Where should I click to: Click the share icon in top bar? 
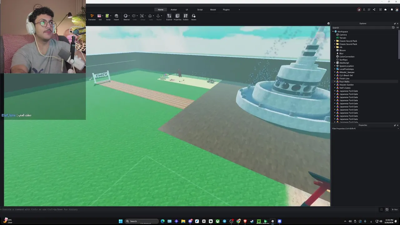[x=374, y=10]
